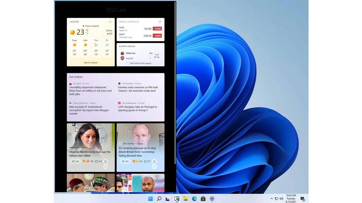Launch Microsoft Edge from taskbar
Viewport: 362px width, 203px height.
tap(194, 199)
